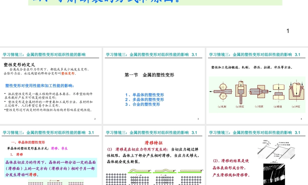Select sentence 塑性加工包括锻造、轧制、挤压
The width and height of the screenshot is (308, 185).
click(x=252, y=67)
